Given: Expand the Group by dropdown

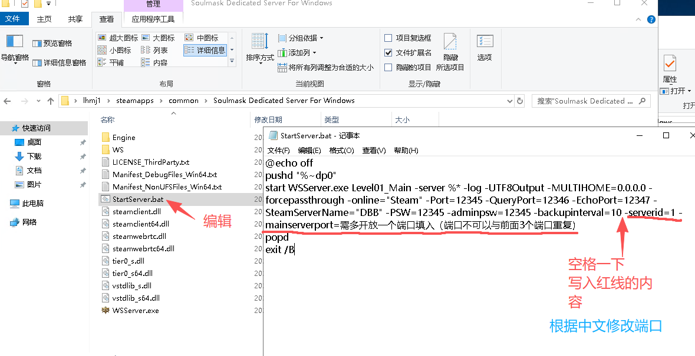Looking at the screenshot, I should 301,38.
